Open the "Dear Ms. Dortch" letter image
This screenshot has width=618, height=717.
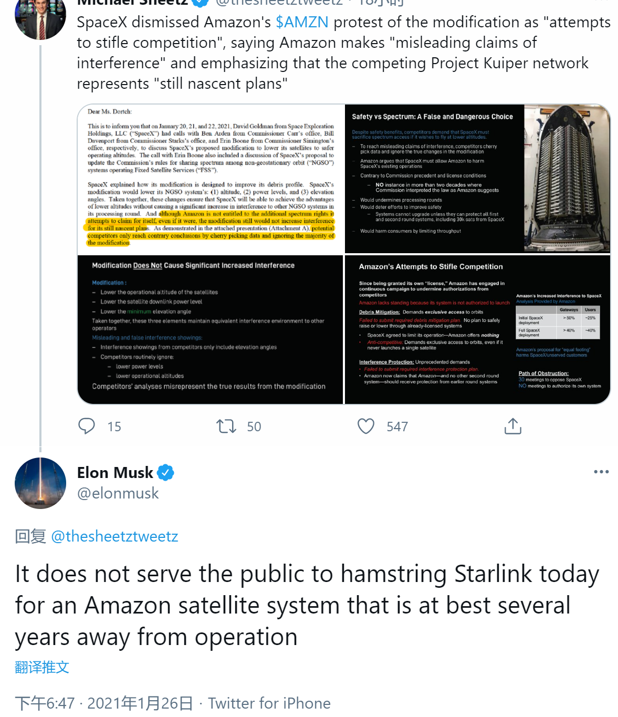[211, 179]
